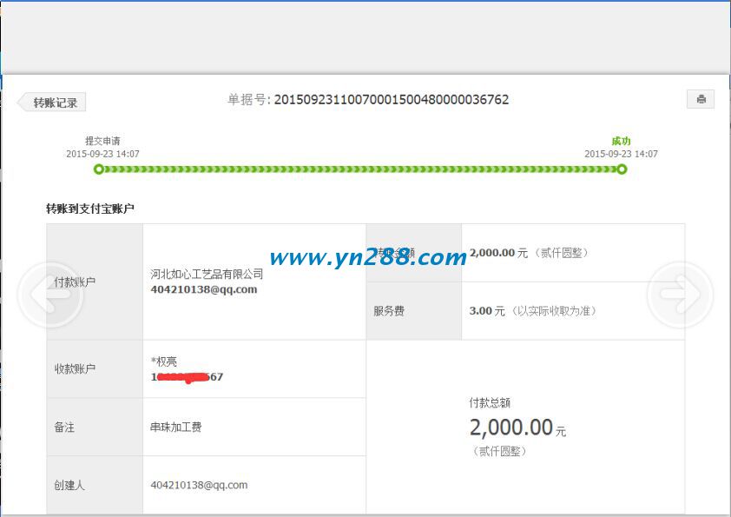This screenshot has height=517, width=731.
Task: Click the 2,000.00 元 total payment amount
Action: 516,427
